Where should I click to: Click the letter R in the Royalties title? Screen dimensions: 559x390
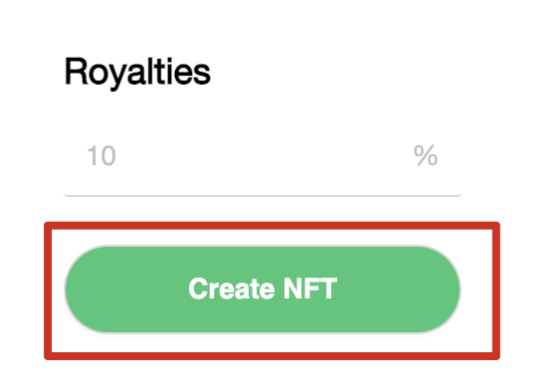[76, 72]
